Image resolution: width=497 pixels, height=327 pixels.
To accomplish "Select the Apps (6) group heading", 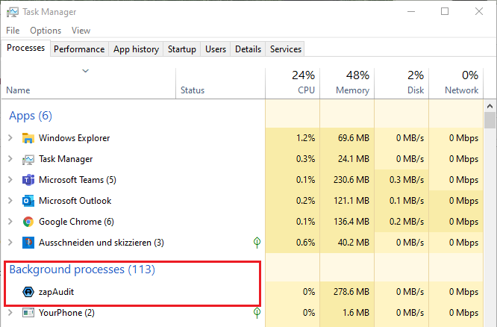I will click(31, 116).
